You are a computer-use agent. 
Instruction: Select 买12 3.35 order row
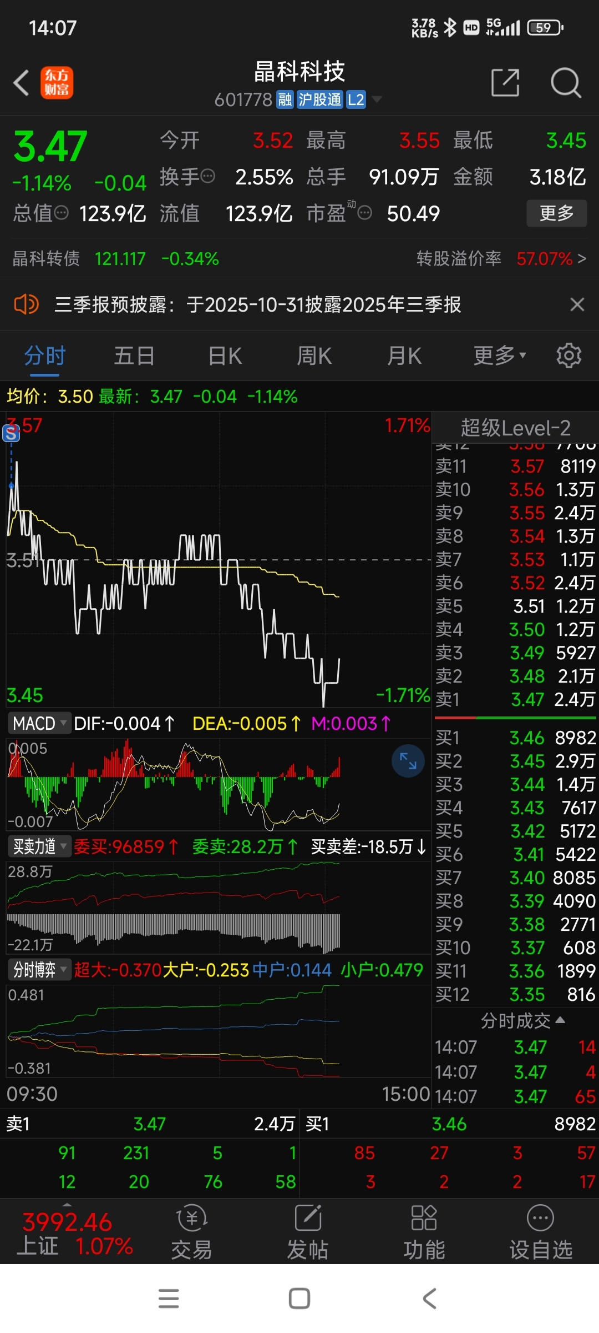click(x=515, y=994)
